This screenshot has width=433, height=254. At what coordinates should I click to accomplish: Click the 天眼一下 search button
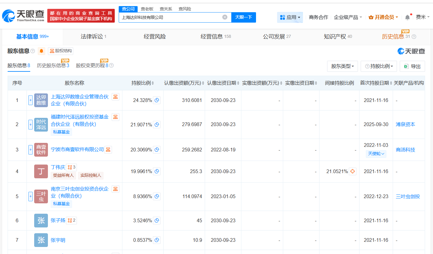[244, 17]
